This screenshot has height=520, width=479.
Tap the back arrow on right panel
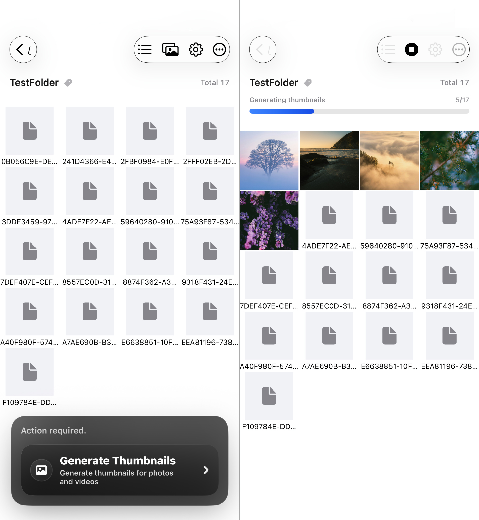click(x=262, y=49)
